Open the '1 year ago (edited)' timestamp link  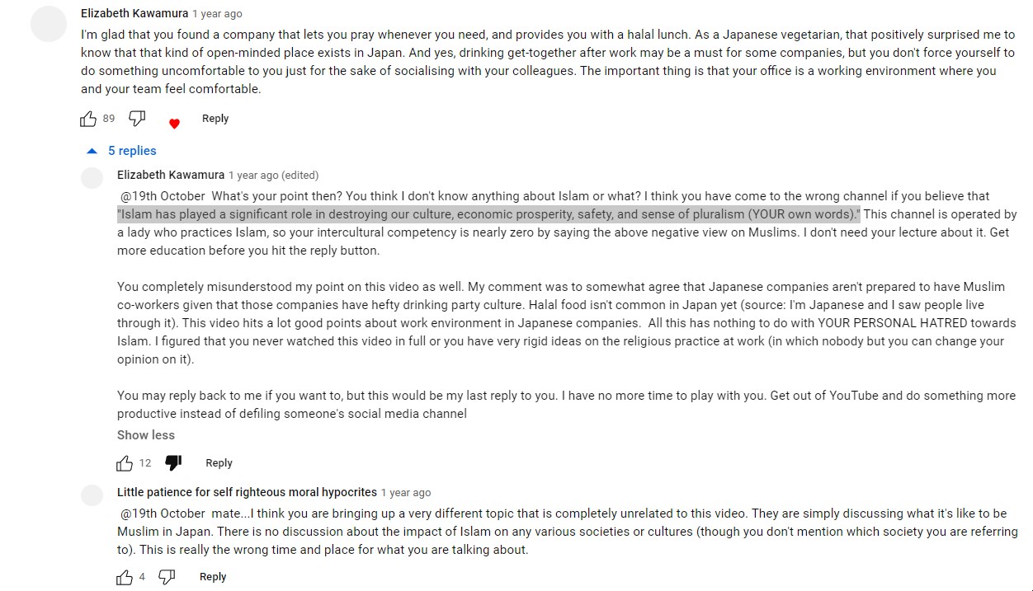(x=273, y=176)
